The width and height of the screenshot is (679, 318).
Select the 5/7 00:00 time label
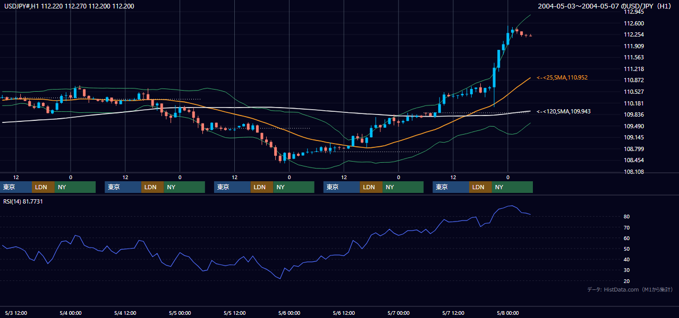pos(398,313)
